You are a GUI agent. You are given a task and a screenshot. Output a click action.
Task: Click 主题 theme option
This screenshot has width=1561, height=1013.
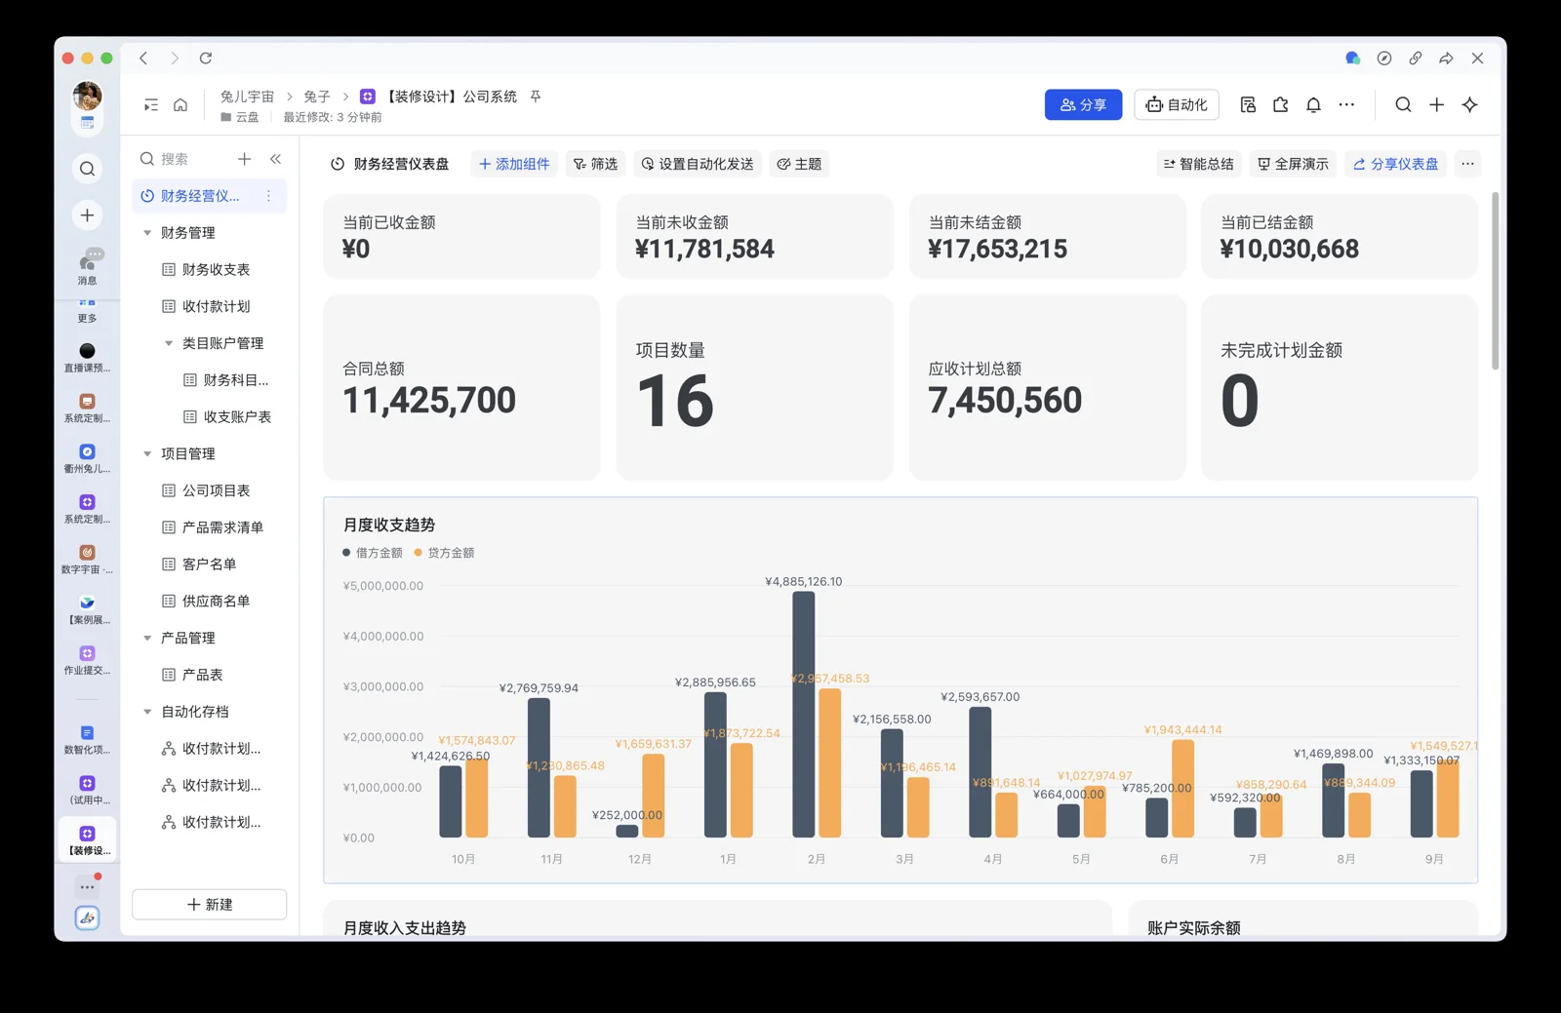tap(799, 164)
